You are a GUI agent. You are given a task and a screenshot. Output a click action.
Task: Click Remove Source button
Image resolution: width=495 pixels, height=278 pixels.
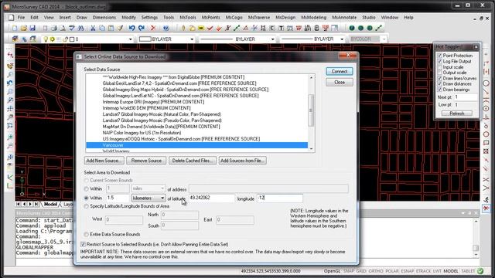(146, 161)
